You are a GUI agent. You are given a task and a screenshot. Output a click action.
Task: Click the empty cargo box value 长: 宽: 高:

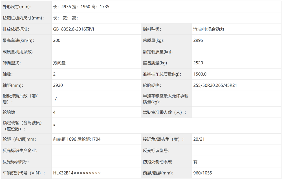tap(65, 18)
